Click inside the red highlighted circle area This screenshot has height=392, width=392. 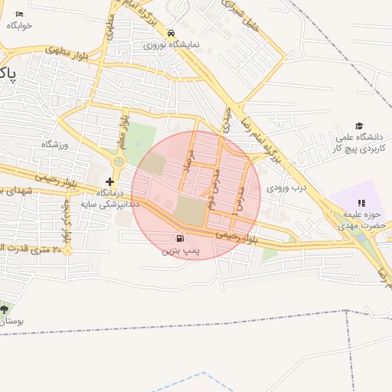[196, 196]
